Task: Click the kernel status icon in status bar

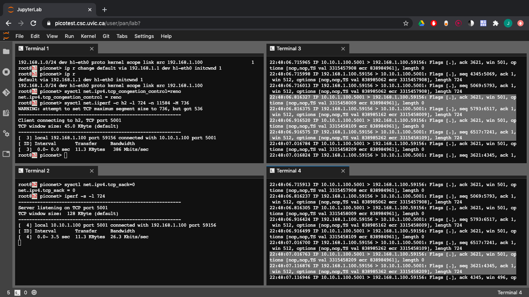Action: (x=34, y=292)
